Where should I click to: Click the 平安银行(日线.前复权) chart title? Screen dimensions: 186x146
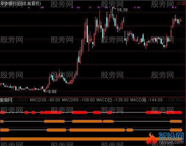pos(21,3)
